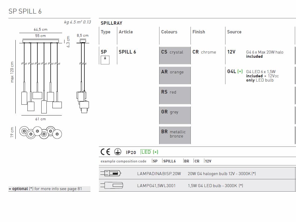
Task: Click the CR chrome finish option
Action: (x=204, y=52)
